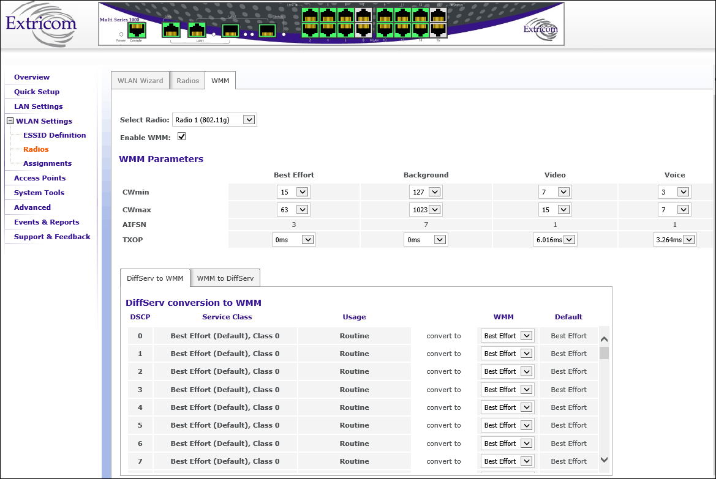716x479 pixels.
Task: Open System Tools in the sidebar
Action: tap(39, 193)
